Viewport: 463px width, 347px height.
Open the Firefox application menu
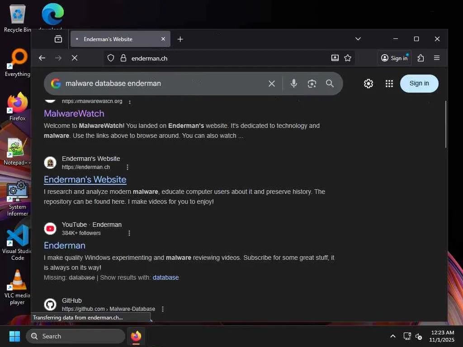[437, 58]
